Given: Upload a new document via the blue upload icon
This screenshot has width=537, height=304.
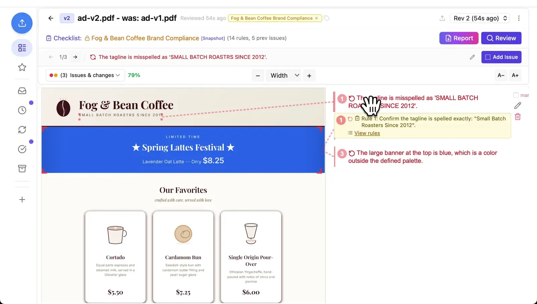Looking at the screenshot, I should pyautogui.click(x=22, y=23).
